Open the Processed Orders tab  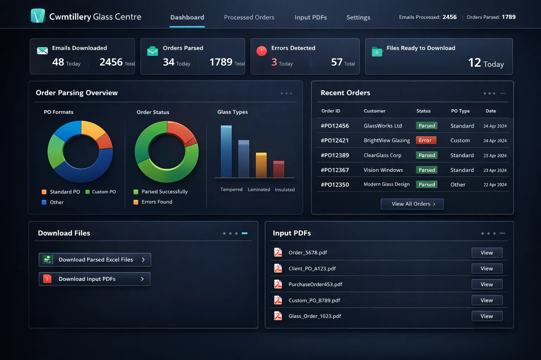(x=249, y=17)
